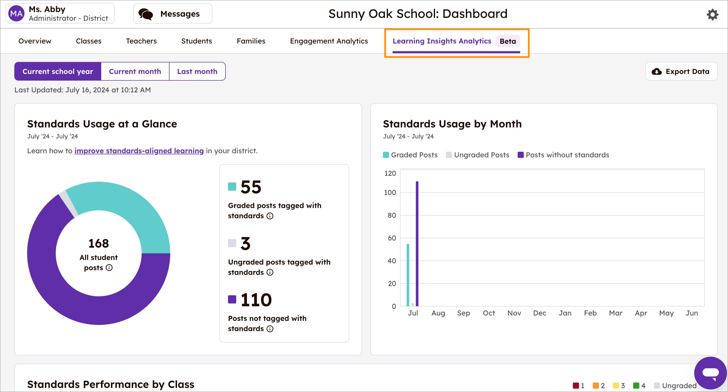Open the purple chat support bubble
The image size is (728, 392).
710,373
